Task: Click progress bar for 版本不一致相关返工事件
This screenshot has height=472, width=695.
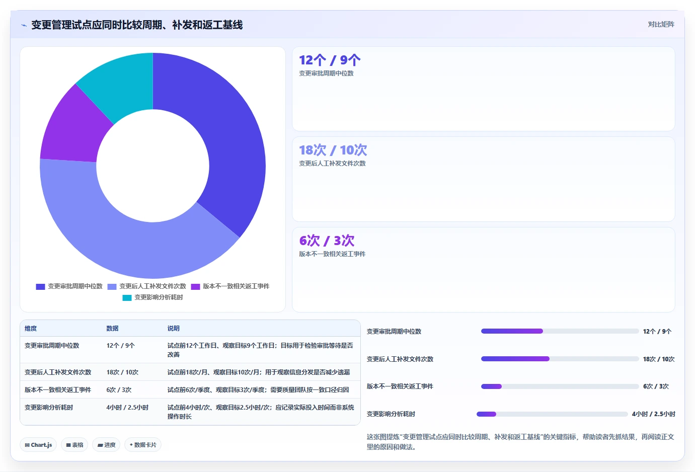Action: coord(560,386)
